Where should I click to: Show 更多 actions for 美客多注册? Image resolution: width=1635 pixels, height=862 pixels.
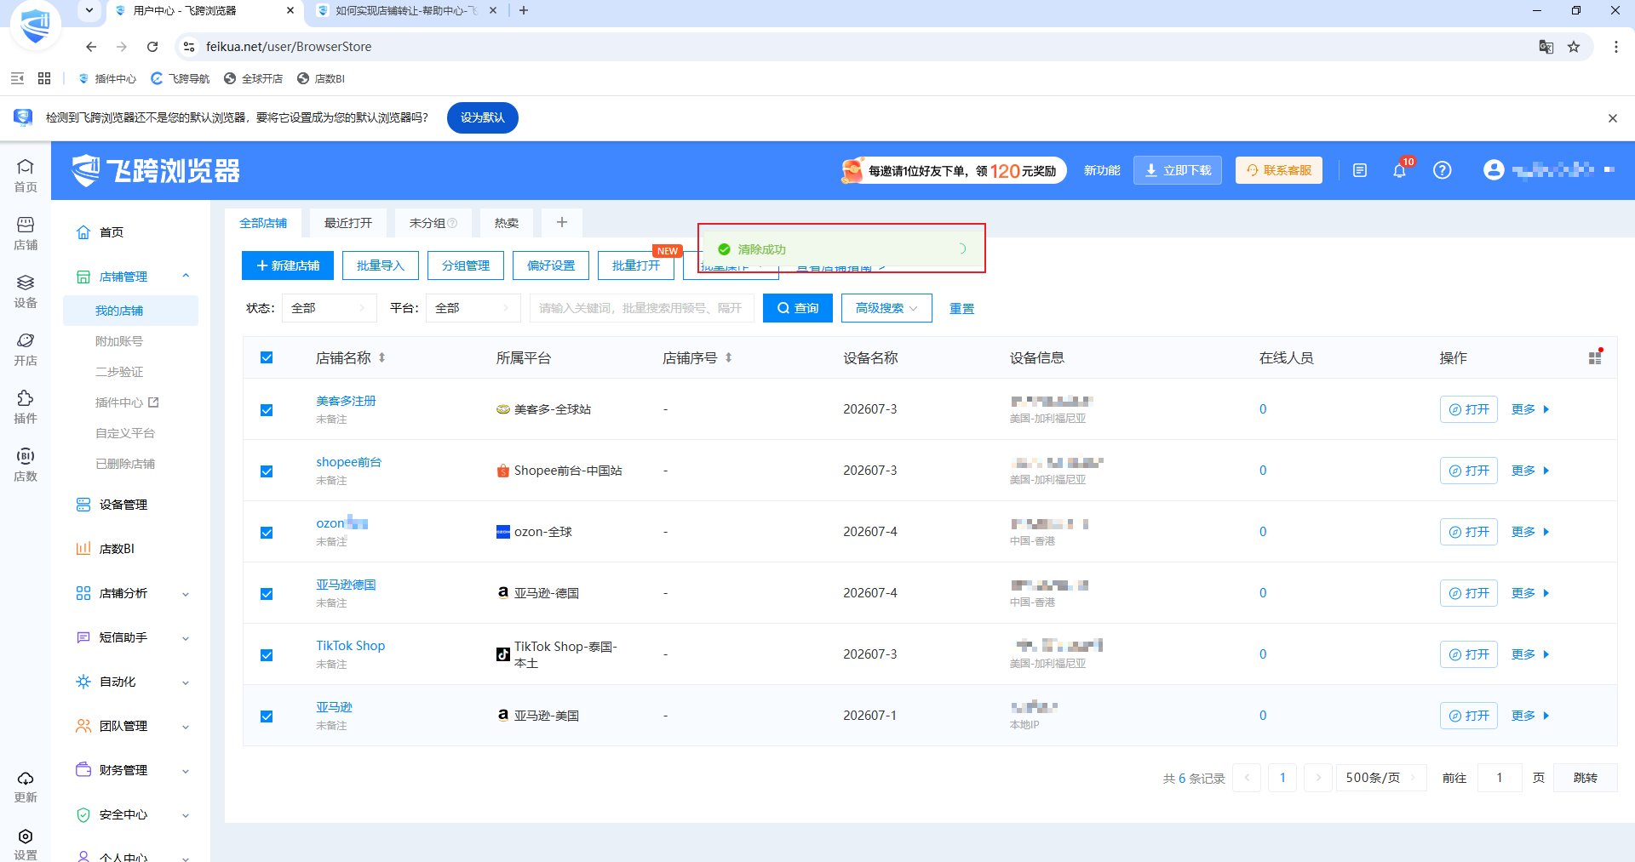click(x=1530, y=409)
